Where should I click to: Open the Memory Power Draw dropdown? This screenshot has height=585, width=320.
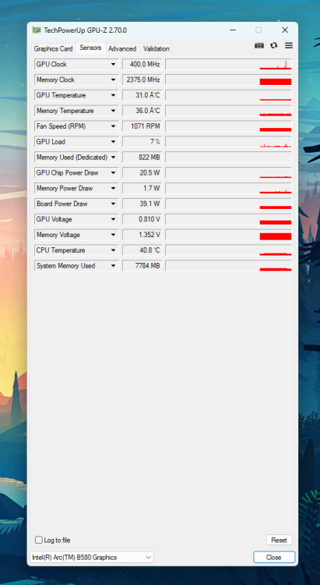[x=113, y=189]
